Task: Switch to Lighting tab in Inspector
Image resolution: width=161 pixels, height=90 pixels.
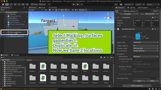Action: 131,7
